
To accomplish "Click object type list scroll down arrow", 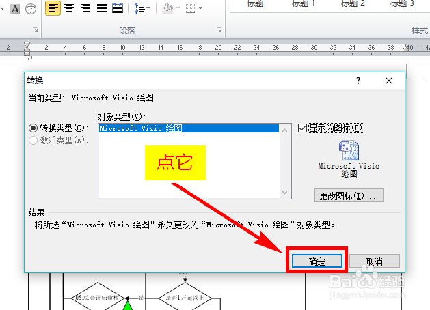I will coord(285,193).
